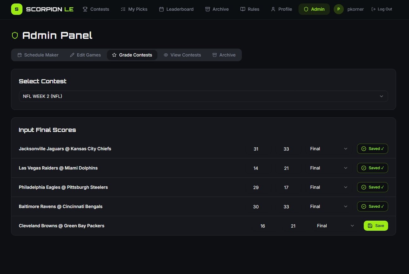409x274 pixels.
Task: Click Log Out link
Action: tap(382, 9)
